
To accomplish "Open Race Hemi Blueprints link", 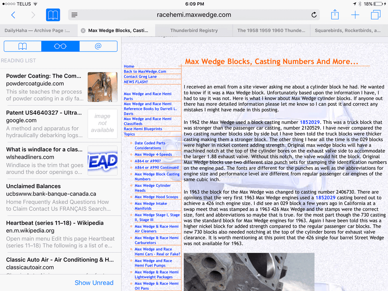I will pyautogui.click(x=143, y=129).
